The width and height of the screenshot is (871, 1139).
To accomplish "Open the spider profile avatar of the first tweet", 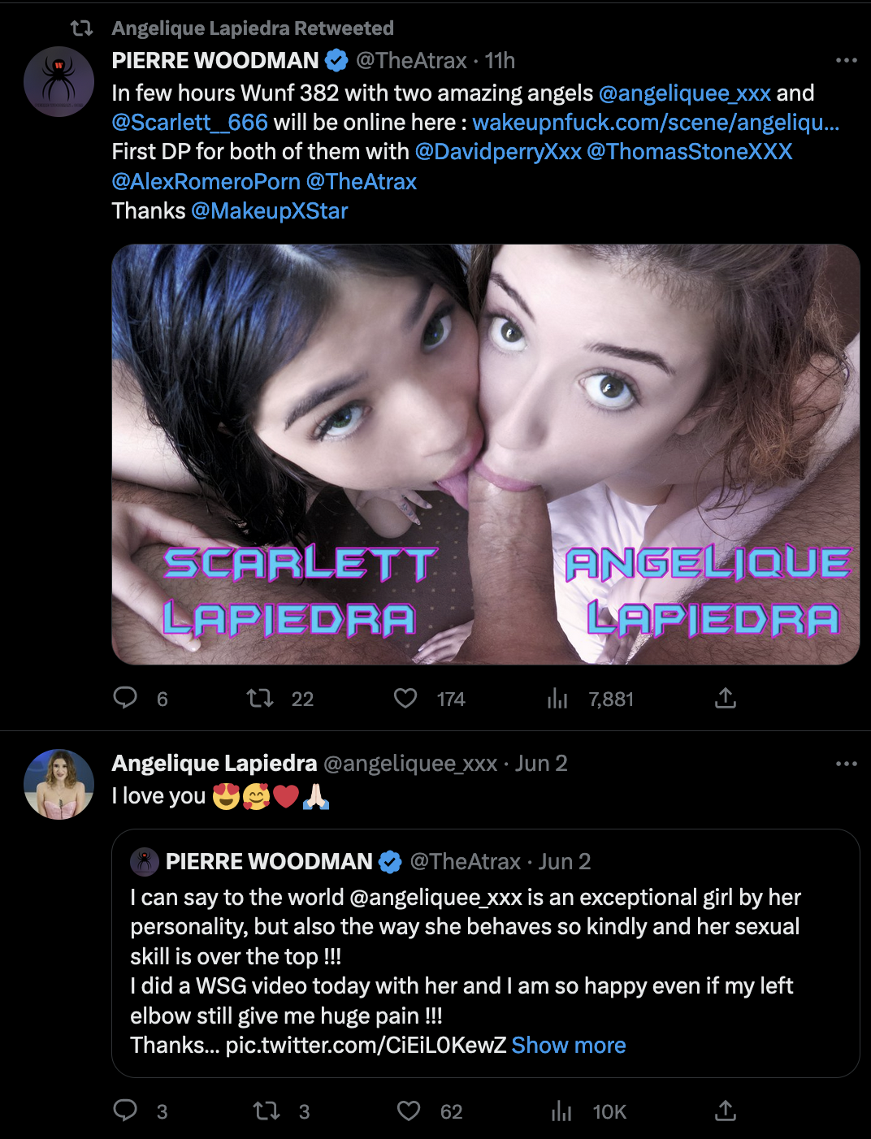I will tap(59, 81).
